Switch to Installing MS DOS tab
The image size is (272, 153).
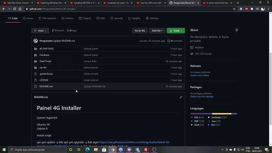coord(85,3)
